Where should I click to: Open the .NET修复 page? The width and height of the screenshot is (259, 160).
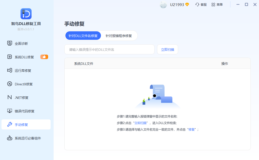click(26, 98)
